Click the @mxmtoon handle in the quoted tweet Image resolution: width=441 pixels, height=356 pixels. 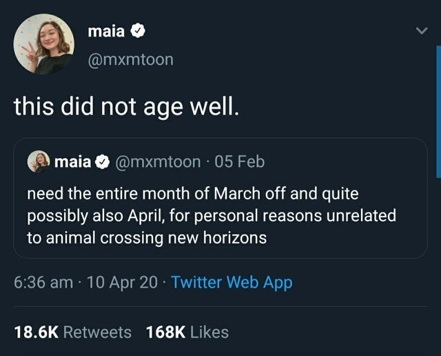pos(158,162)
